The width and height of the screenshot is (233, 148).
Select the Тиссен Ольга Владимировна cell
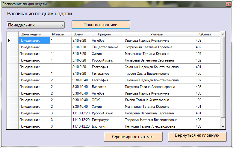[x=159, y=74]
